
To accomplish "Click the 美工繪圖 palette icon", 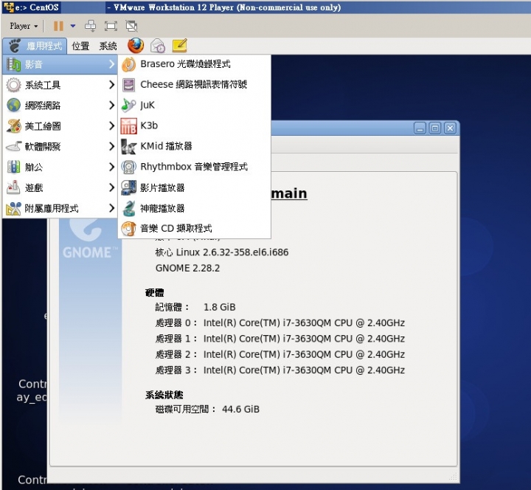I will coord(13,126).
